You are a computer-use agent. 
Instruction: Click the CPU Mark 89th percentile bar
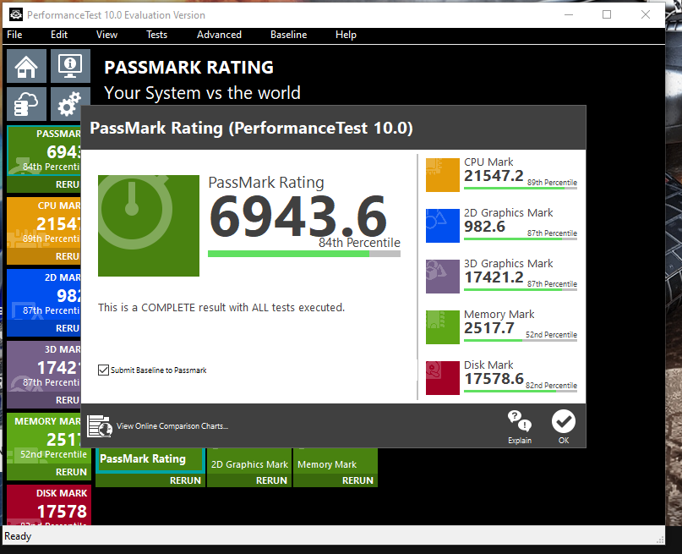pyautogui.click(x=521, y=188)
